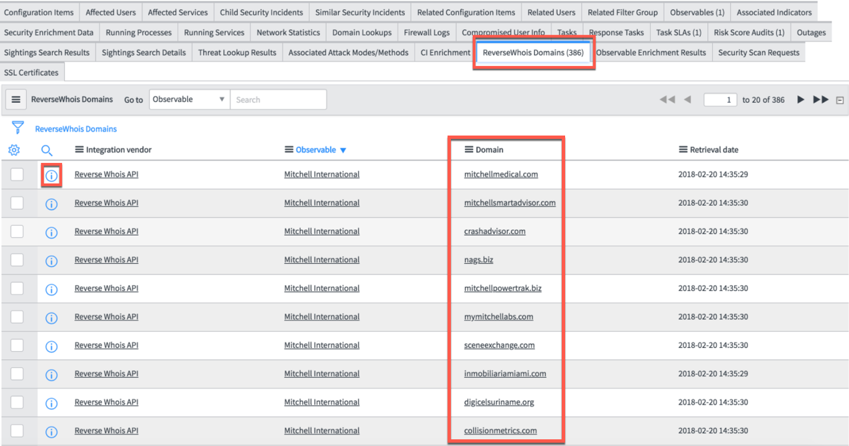
Task: Preview info icon for nags.biz row
Action: point(51,261)
